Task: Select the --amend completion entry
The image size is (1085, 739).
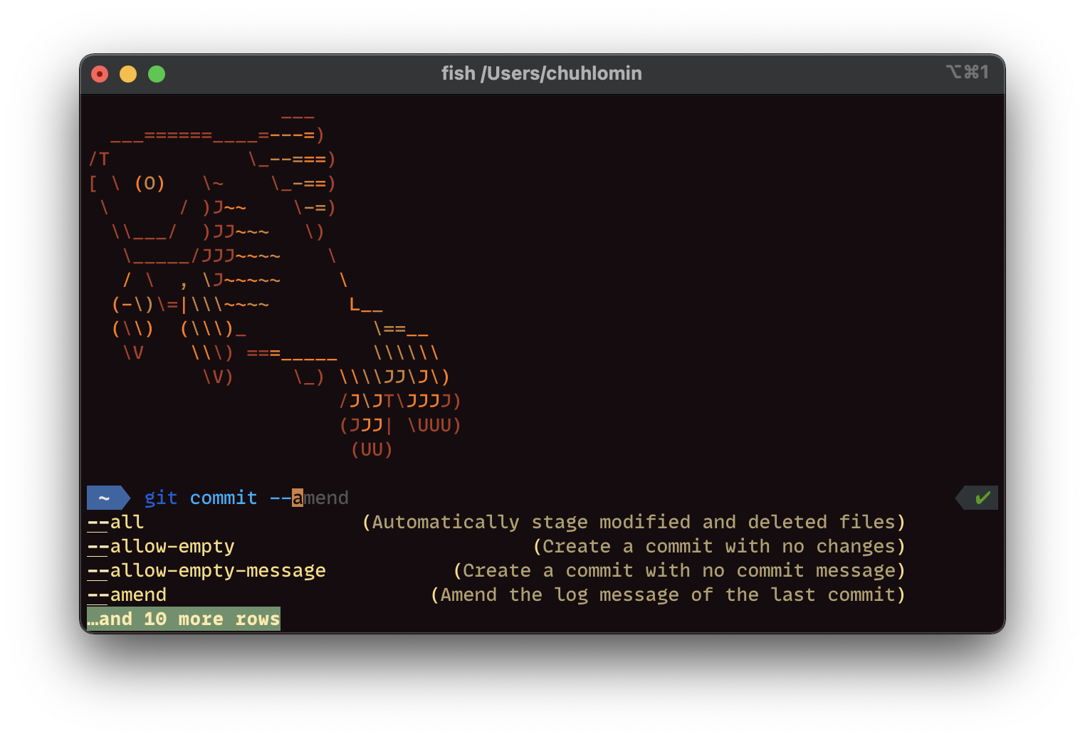Action: click(x=126, y=594)
